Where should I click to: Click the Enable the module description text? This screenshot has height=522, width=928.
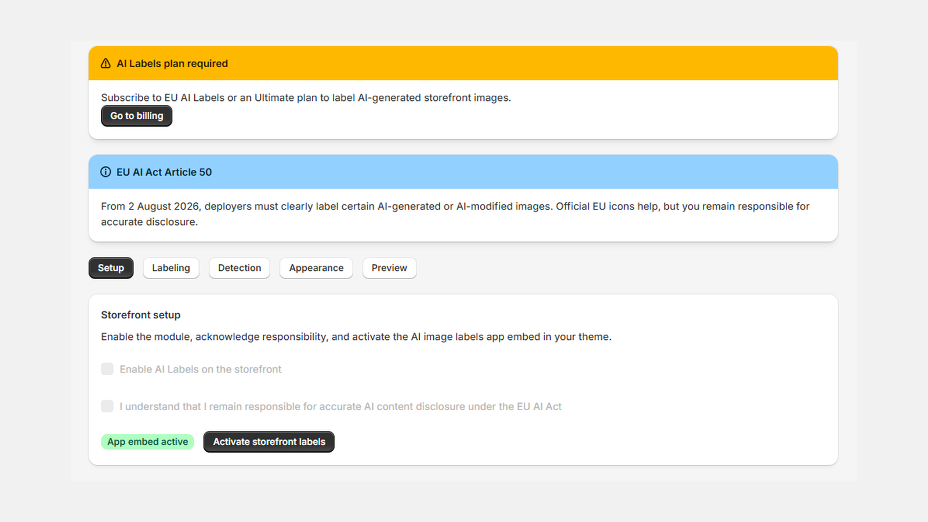tap(356, 337)
